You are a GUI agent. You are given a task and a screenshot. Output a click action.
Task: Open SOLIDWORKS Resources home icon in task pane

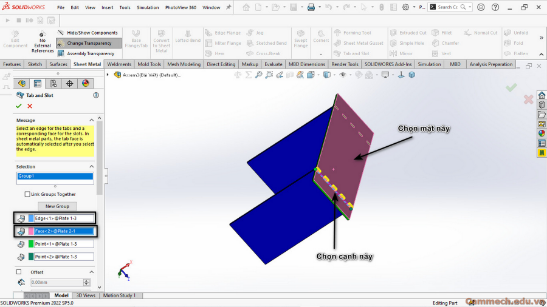click(542, 95)
